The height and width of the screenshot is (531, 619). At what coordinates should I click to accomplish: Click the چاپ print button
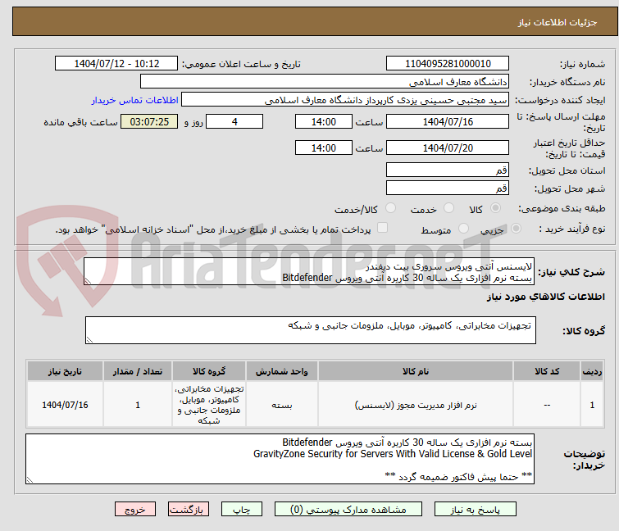(x=241, y=509)
